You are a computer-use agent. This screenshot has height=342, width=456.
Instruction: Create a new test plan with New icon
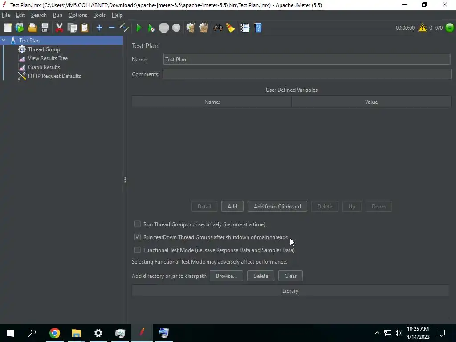8,28
